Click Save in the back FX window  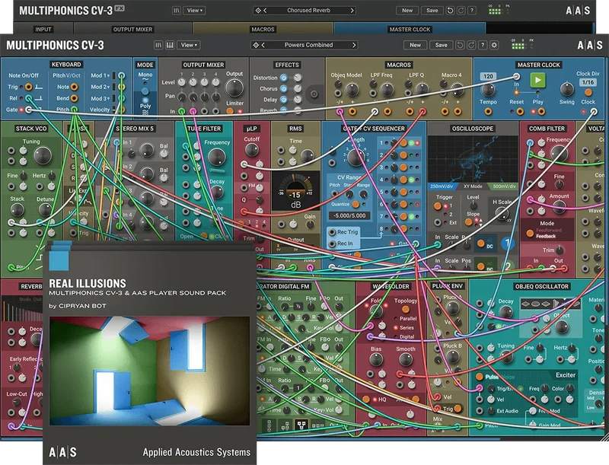click(x=432, y=11)
